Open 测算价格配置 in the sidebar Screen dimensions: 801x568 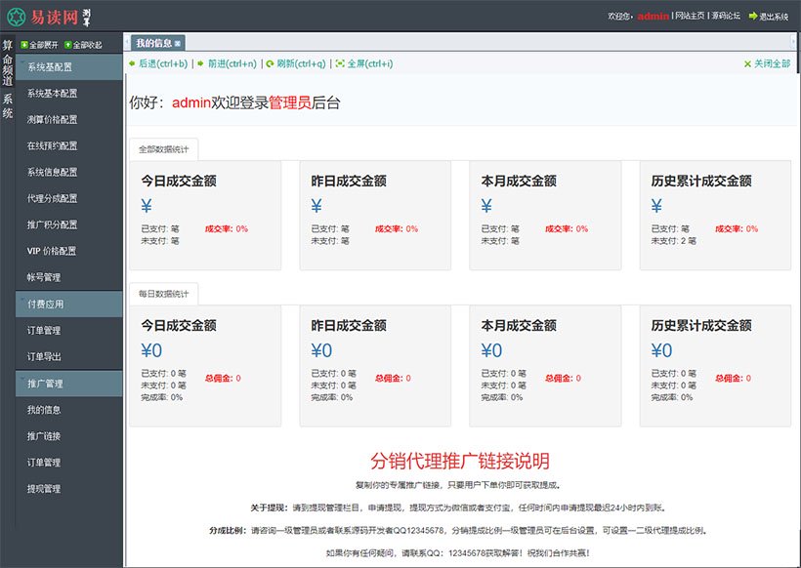pos(52,120)
